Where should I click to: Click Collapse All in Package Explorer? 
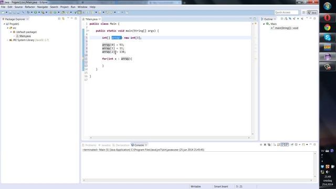coord(59,19)
